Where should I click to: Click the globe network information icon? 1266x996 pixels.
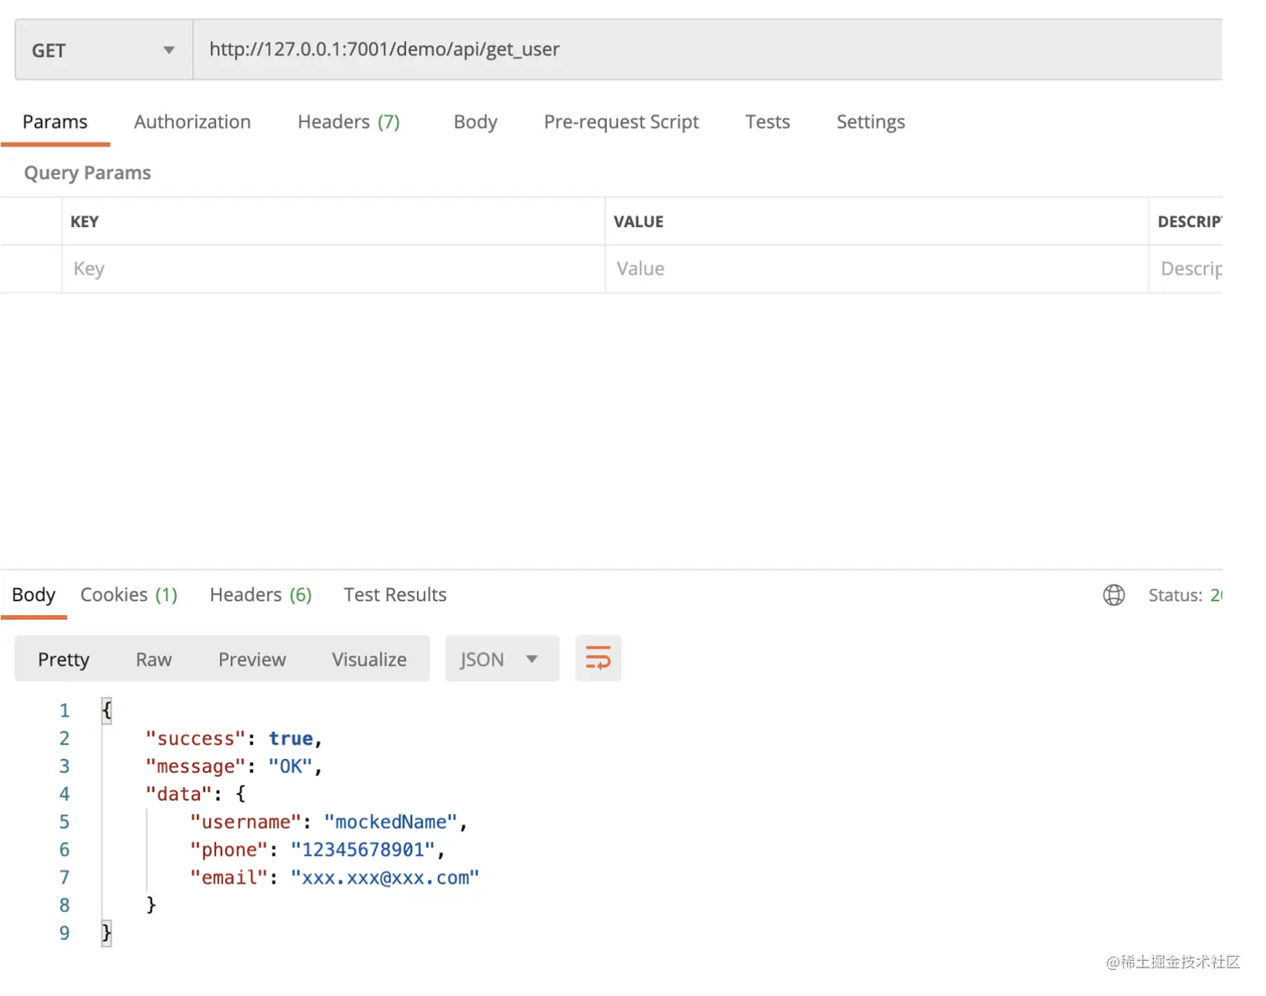tap(1114, 595)
